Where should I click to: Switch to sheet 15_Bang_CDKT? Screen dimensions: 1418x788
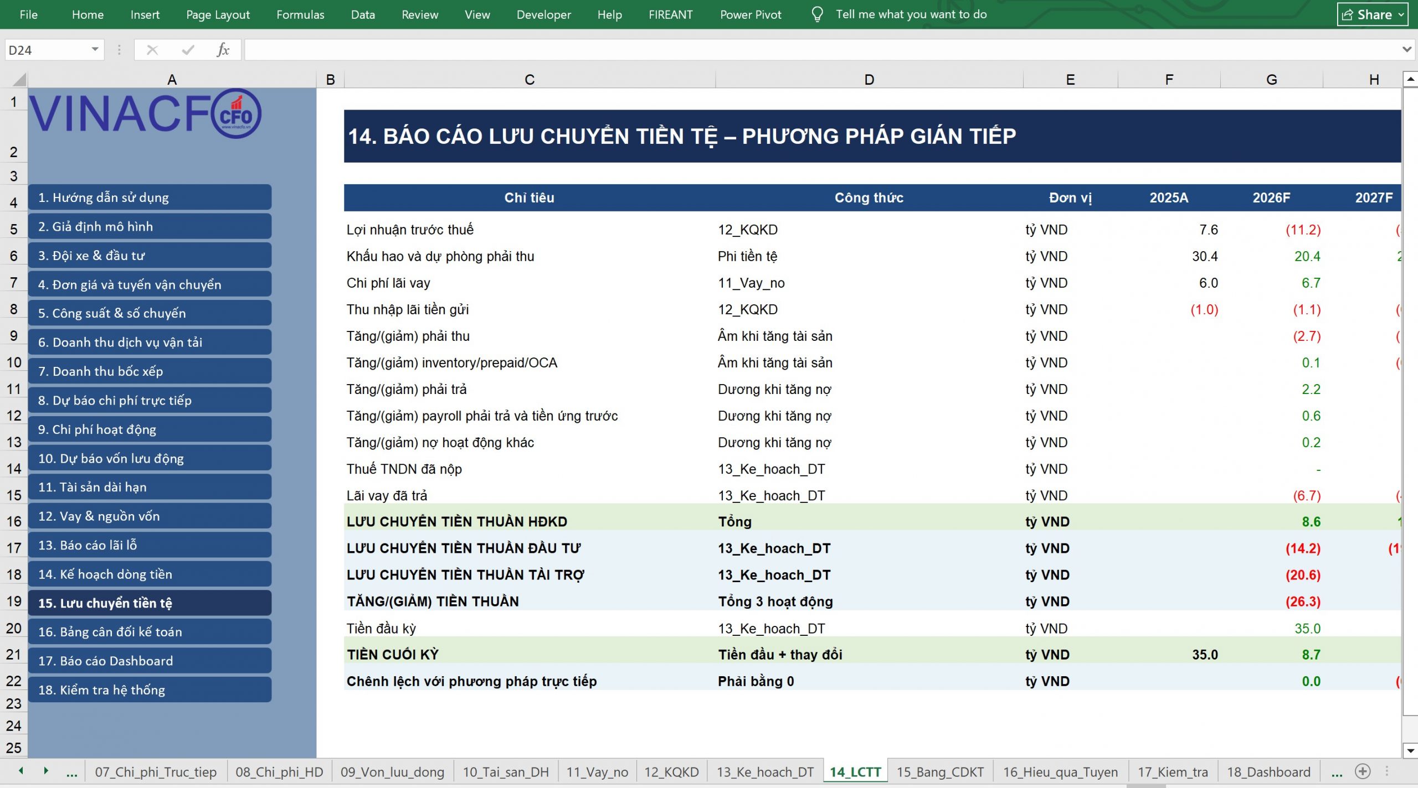point(940,772)
